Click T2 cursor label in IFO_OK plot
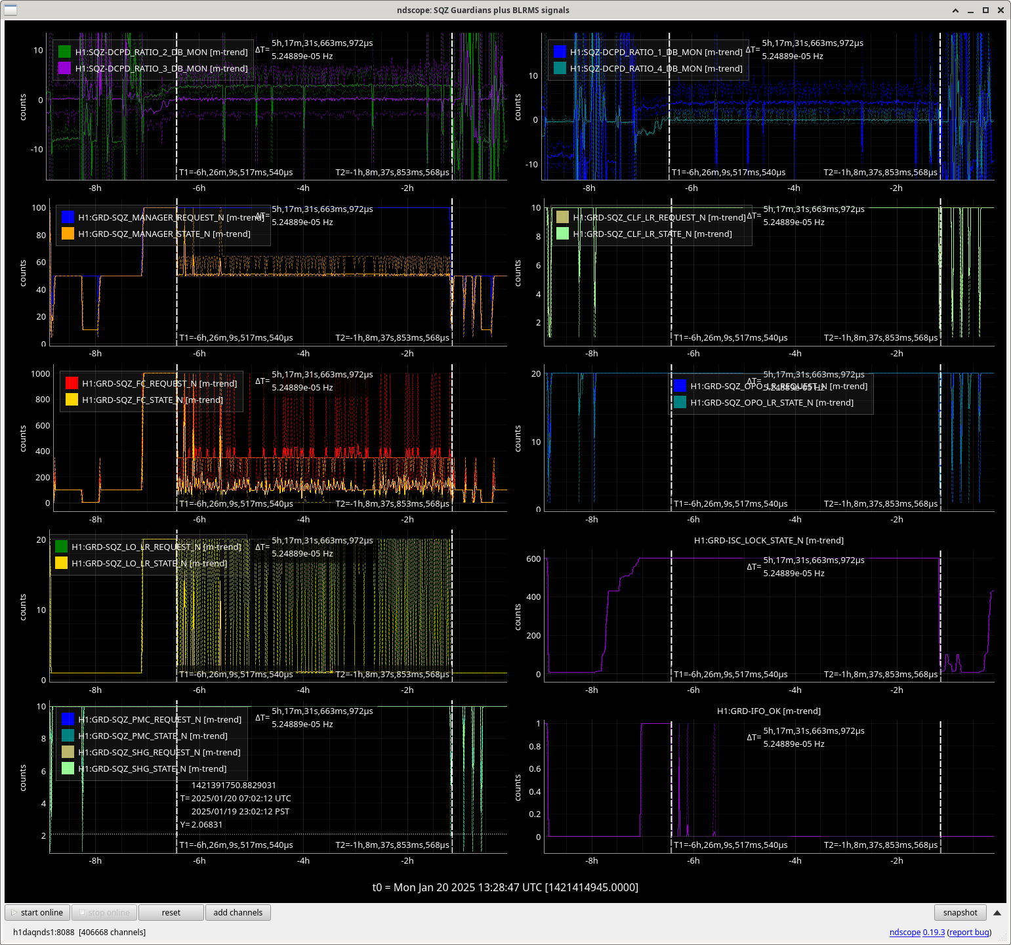This screenshot has width=1011, height=945. tap(880, 845)
